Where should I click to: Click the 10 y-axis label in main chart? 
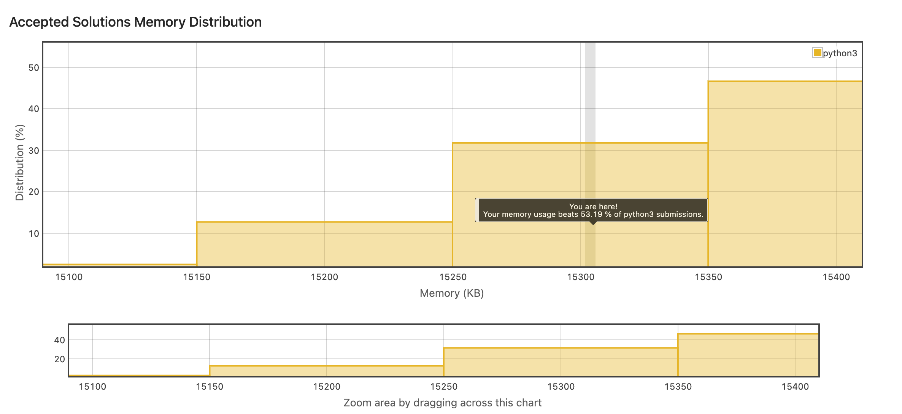34,234
